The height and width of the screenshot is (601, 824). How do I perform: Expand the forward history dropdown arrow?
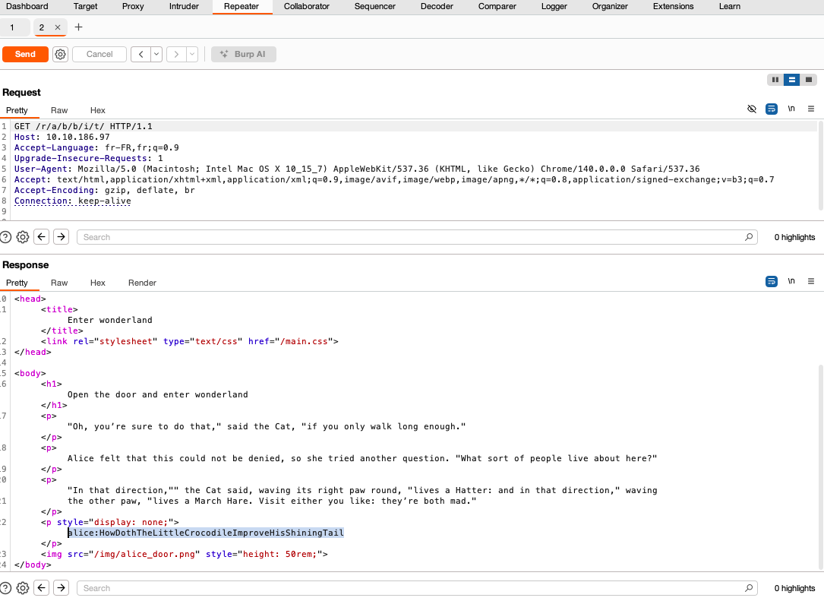tap(192, 54)
